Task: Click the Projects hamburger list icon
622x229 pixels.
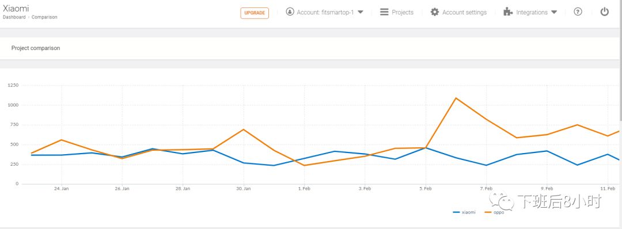Action: (x=384, y=12)
